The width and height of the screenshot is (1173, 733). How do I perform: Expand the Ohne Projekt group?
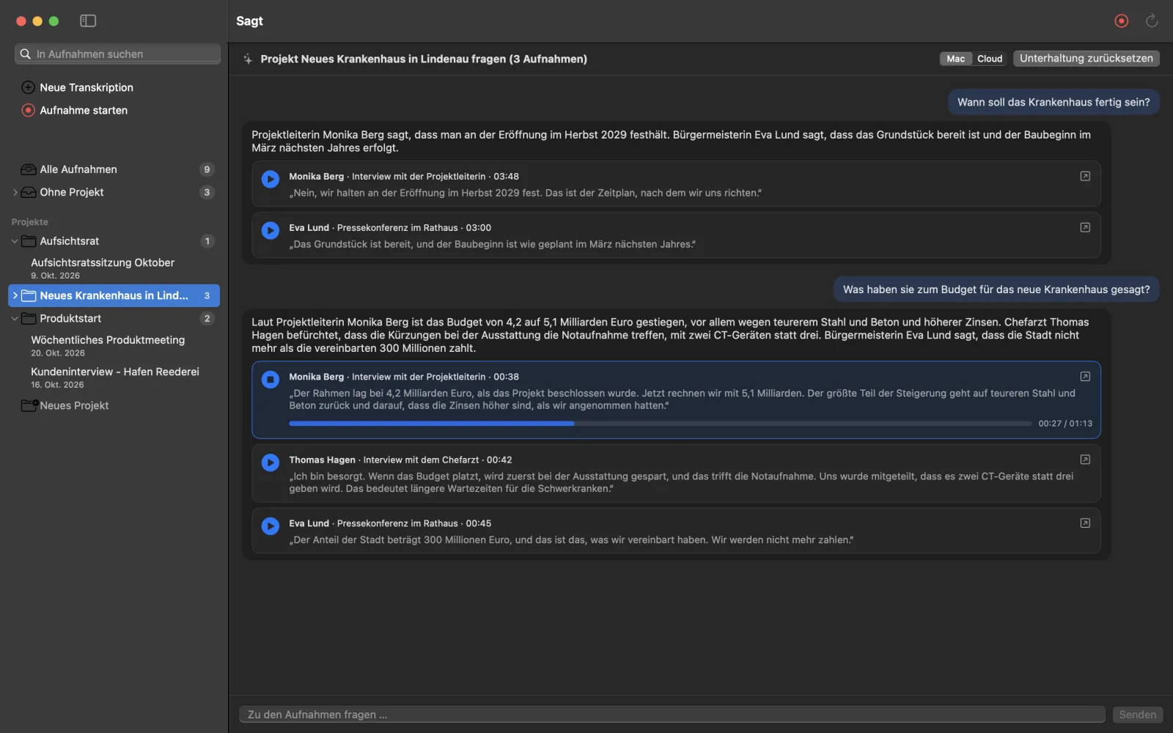tap(15, 192)
